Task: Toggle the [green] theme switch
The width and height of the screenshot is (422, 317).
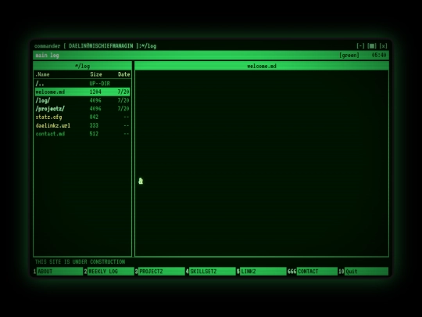Action: 349,56
